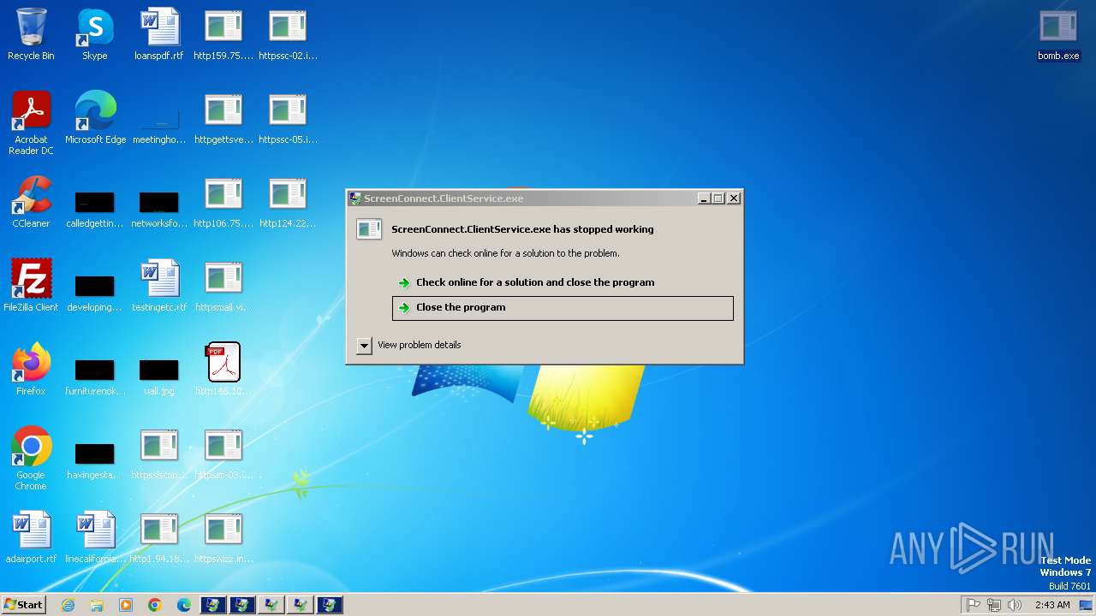Select the http1.94.18 desktop file
1096x616 pixels.
[x=159, y=537]
